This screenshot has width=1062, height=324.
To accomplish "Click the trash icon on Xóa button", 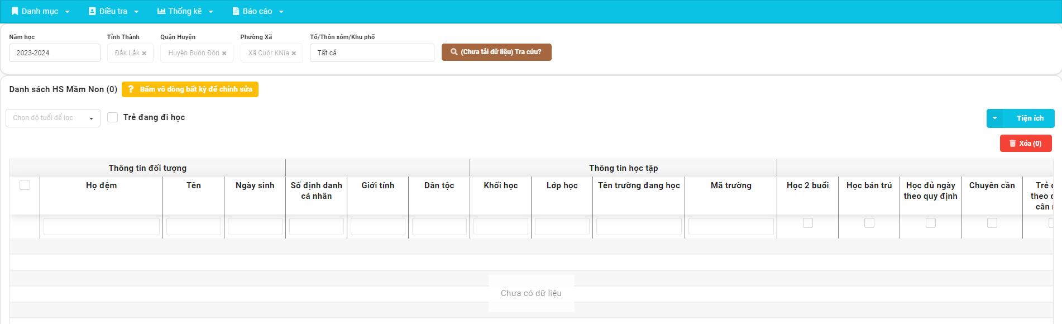I will 1012,144.
